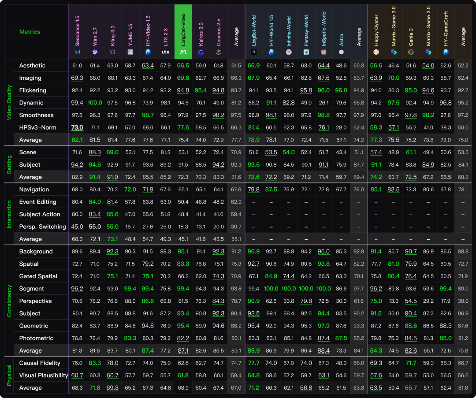Image resolution: width=476 pixels, height=398 pixels.
Task: Click the Seedance 1.5 logo icon
Action: tap(78, 52)
